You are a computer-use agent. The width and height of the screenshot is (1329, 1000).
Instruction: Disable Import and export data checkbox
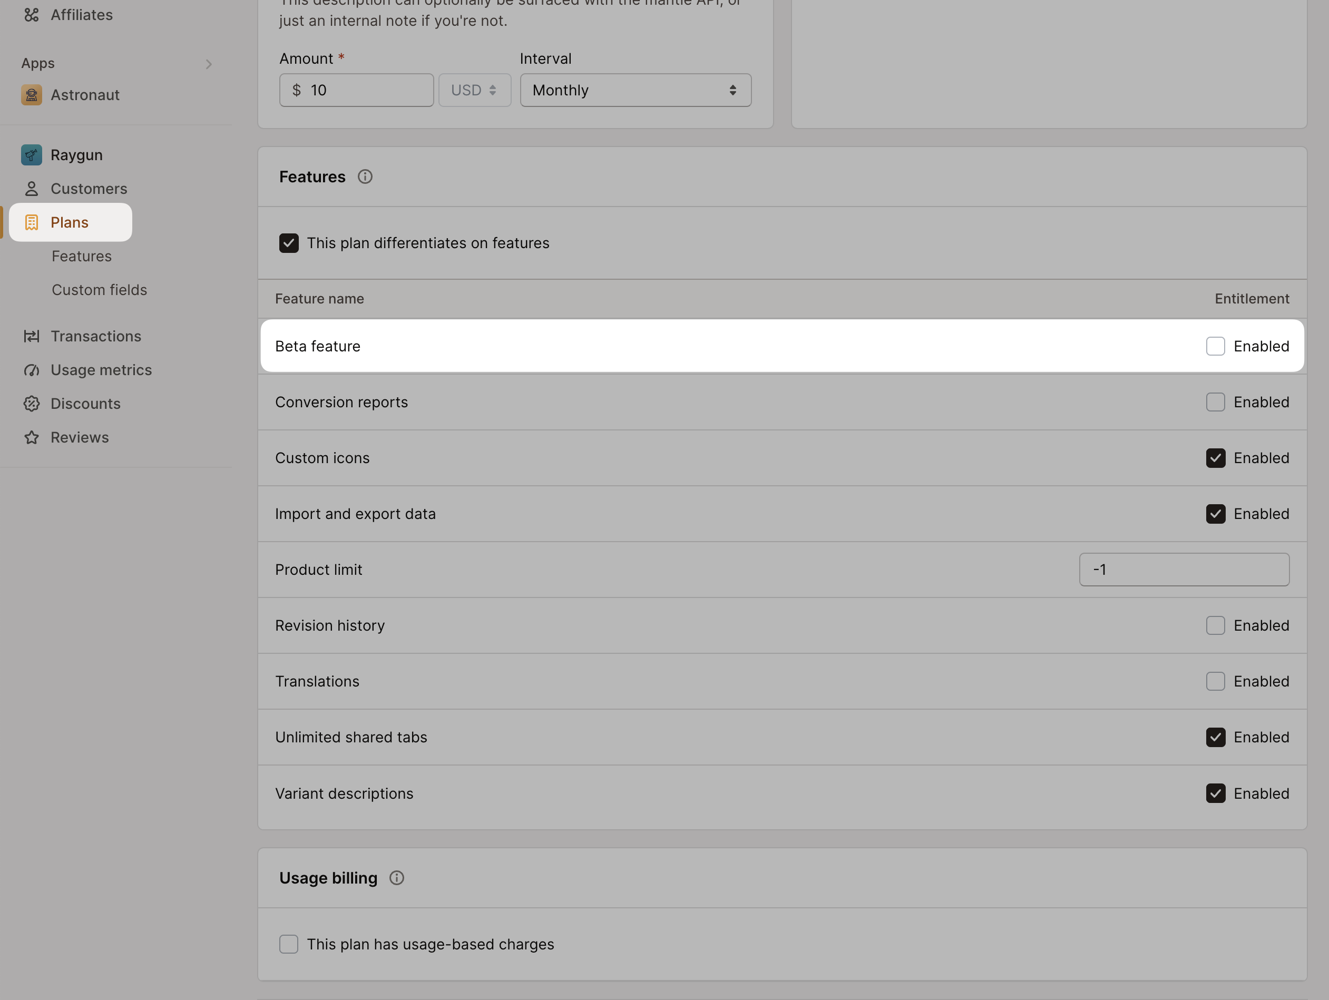[1215, 514]
